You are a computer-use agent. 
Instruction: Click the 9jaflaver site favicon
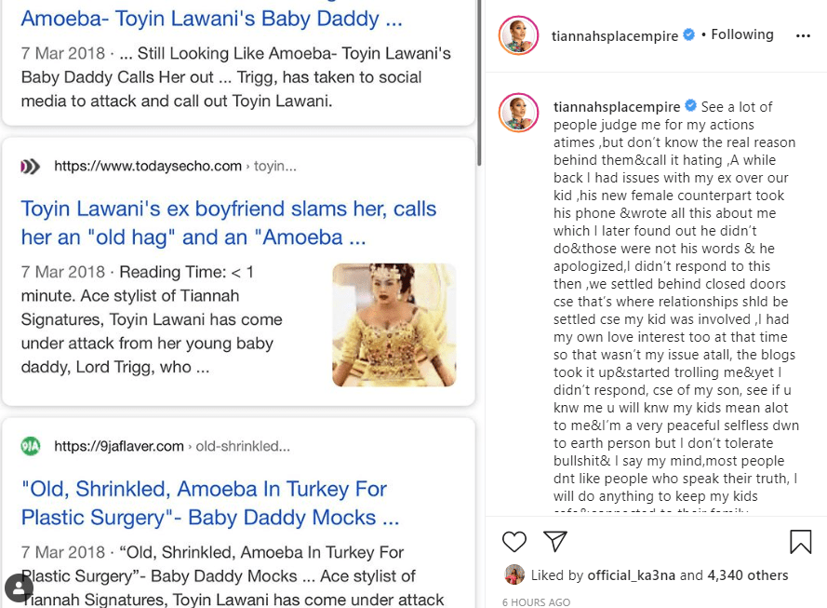(x=31, y=446)
